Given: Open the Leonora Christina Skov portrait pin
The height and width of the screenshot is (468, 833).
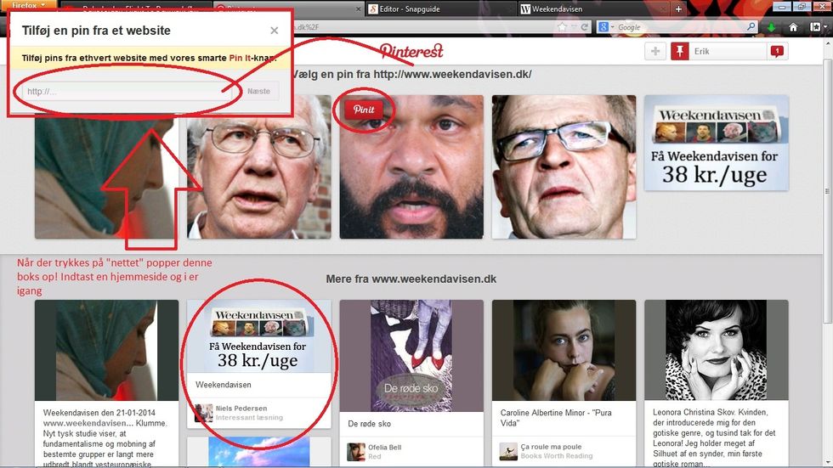Looking at the screenshot, I should (x=716, y=350).
